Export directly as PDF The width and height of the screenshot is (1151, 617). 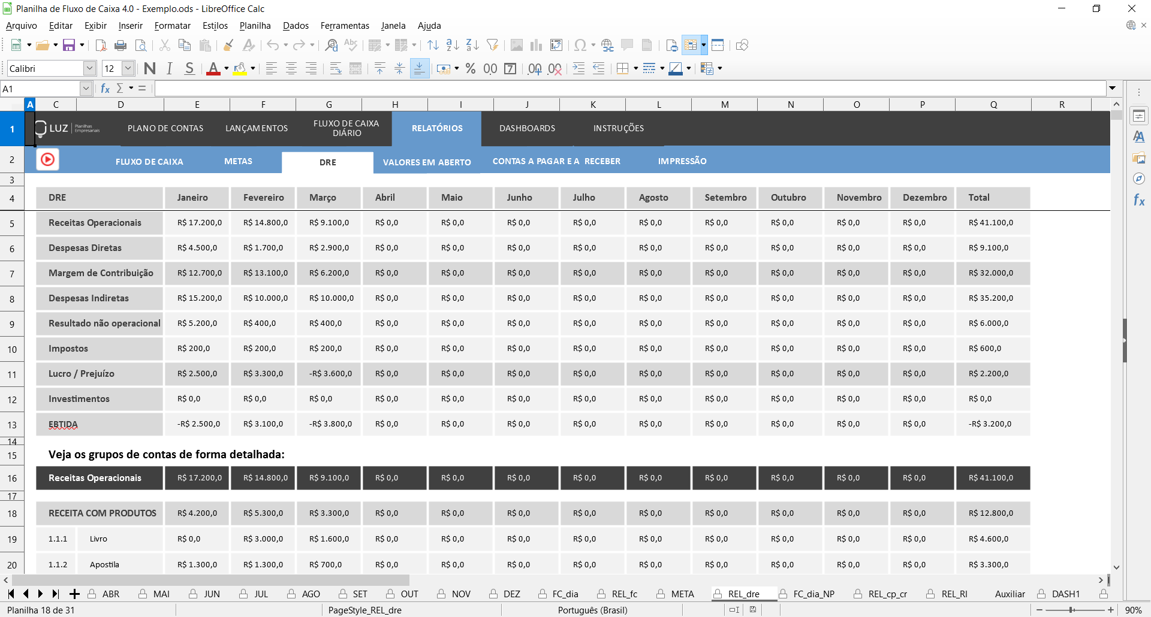[101, 46]
